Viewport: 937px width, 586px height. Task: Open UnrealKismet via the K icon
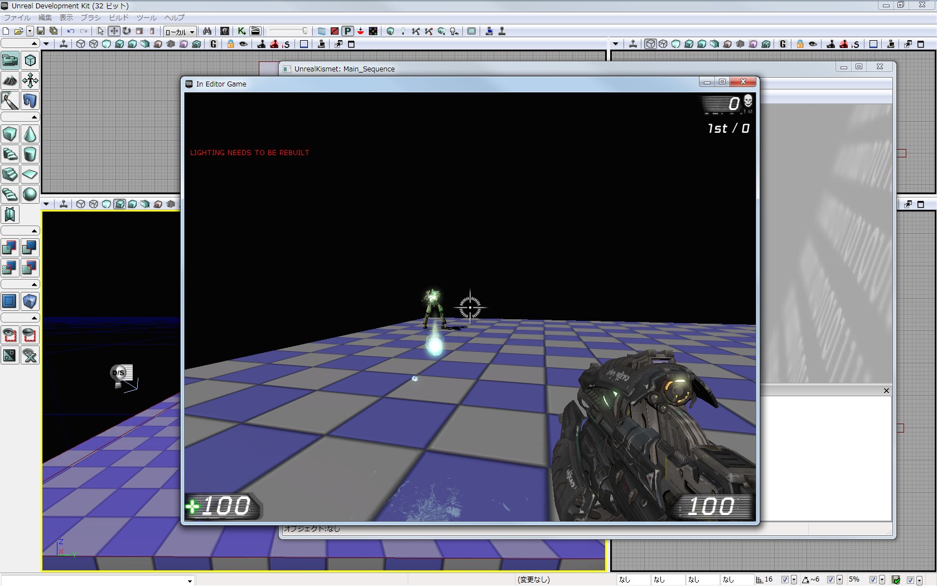[242, 31]
